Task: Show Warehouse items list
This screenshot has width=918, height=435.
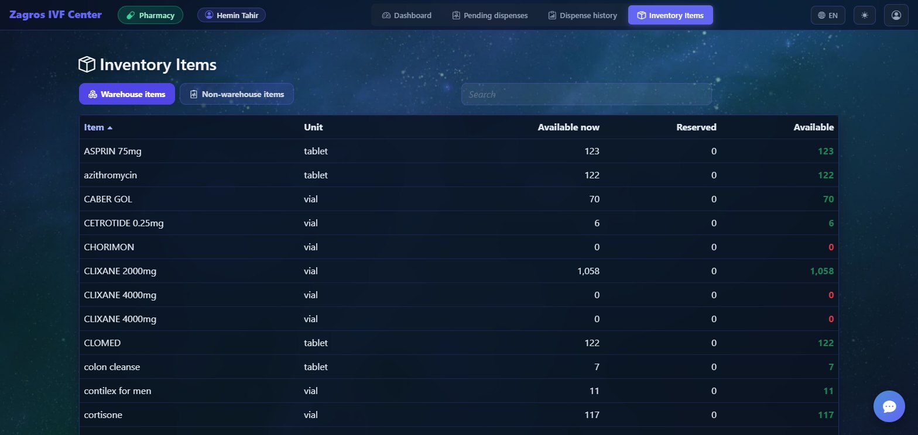Action: [x=127, y=94]
